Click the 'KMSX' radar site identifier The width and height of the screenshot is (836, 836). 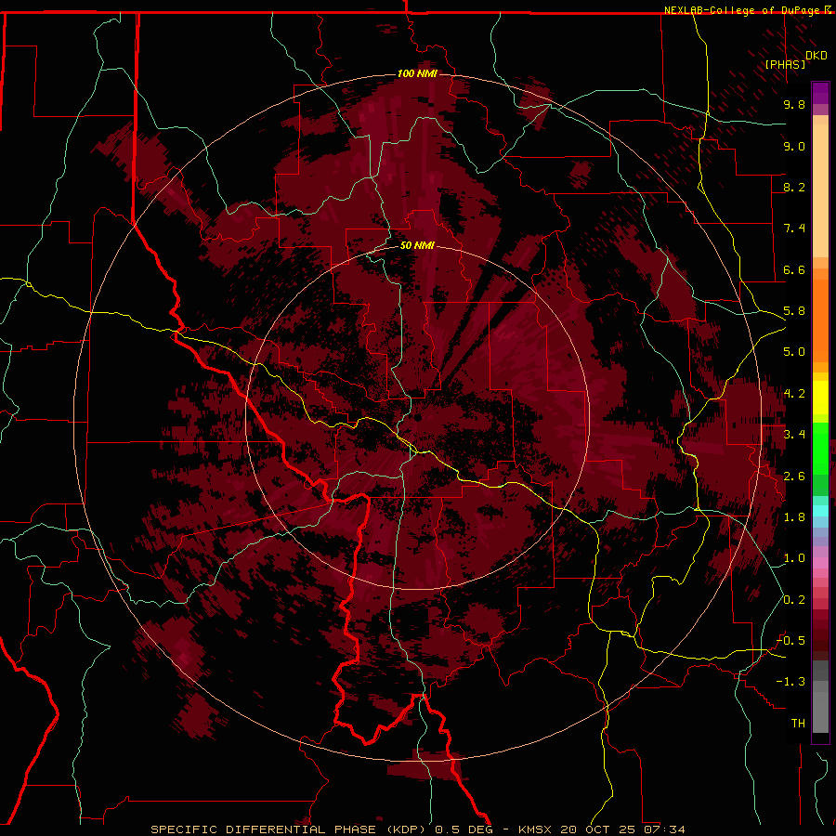pos(536,829)
